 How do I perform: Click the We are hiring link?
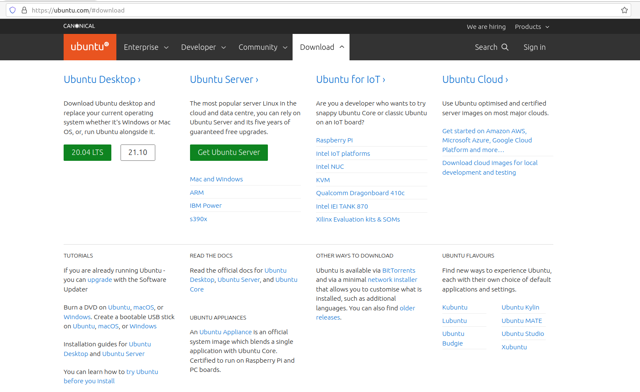[x=486, y=27]
